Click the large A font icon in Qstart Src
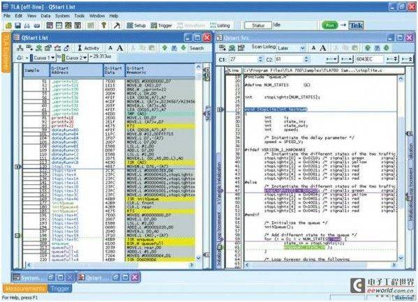The width and height of the screenshot is (418, 302). click(323, 48)
